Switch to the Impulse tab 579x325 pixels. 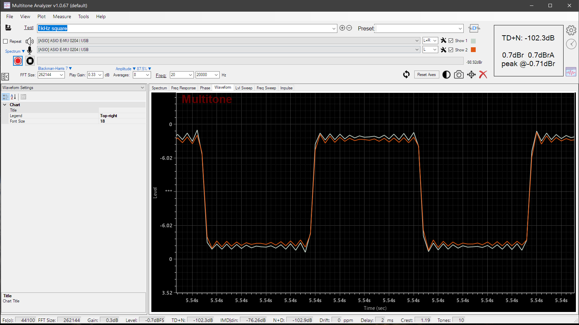[x=286, y=88]
